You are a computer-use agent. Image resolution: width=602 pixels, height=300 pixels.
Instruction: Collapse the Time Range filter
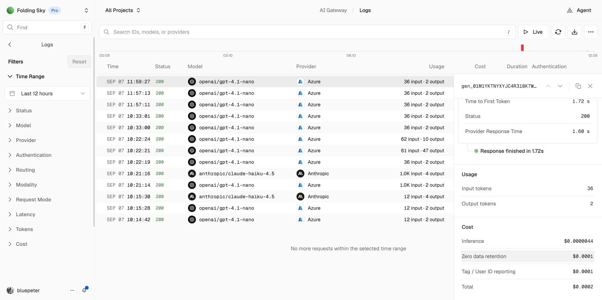[26, 76]
